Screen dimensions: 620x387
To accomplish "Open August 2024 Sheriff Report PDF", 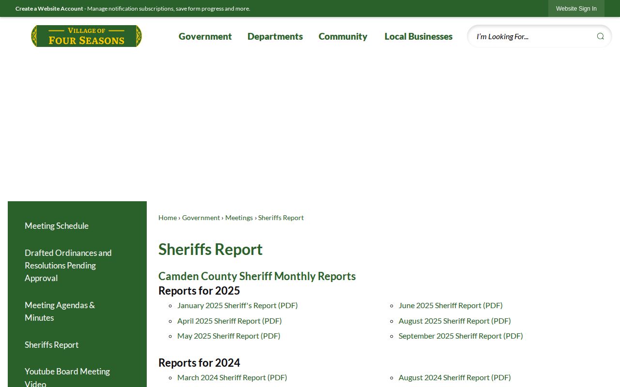I will point(455,377).
